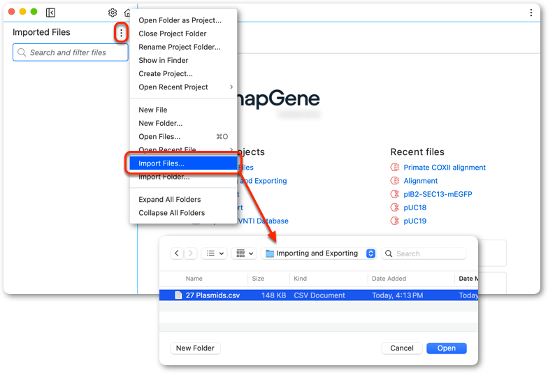Select Import Files… menu item
This screenshot has width=548, height=375.
pyautogui.click(x=183, y=163)
